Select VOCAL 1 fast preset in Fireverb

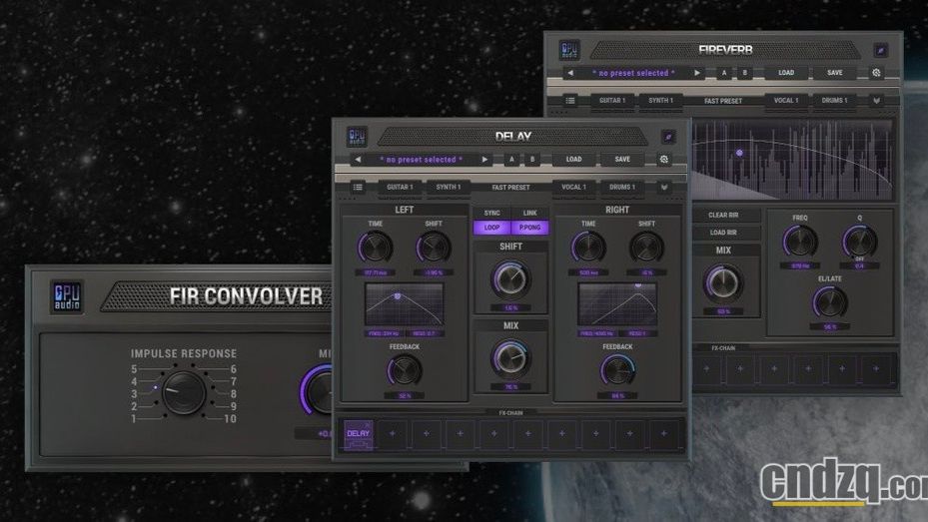pos(786,101)
